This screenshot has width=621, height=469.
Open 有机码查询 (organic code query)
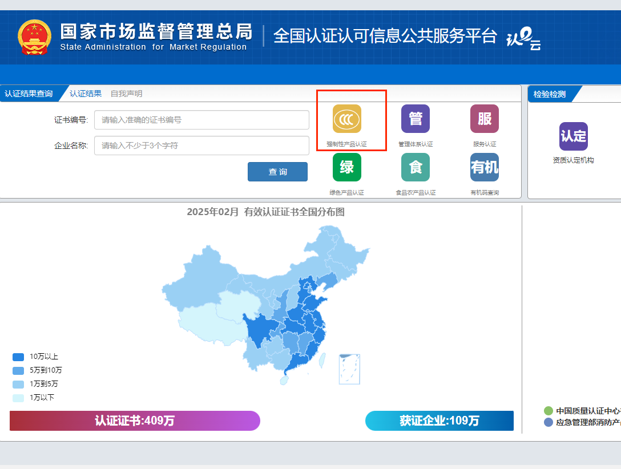point(484,167)
